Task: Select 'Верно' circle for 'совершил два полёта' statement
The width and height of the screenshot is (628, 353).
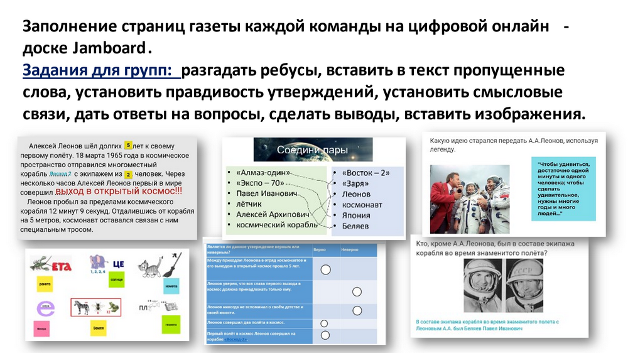Action: click(325, 323)
